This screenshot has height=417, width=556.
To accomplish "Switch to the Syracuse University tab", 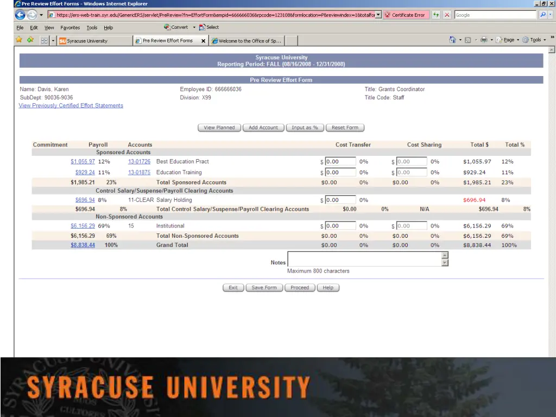I will click(94, 41).
